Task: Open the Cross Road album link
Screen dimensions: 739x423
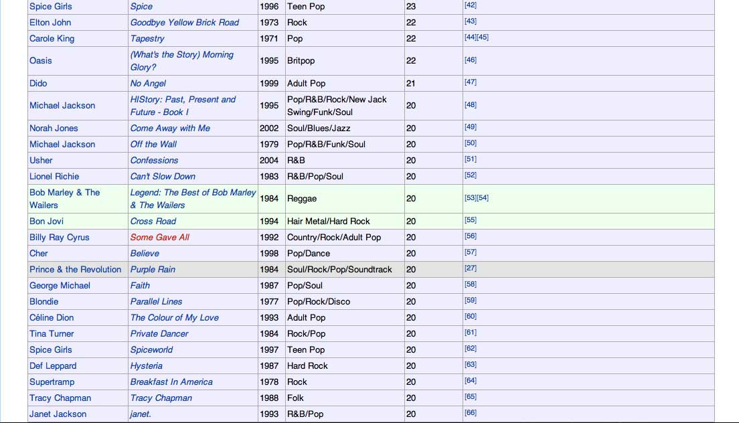Action: (153, 222)
